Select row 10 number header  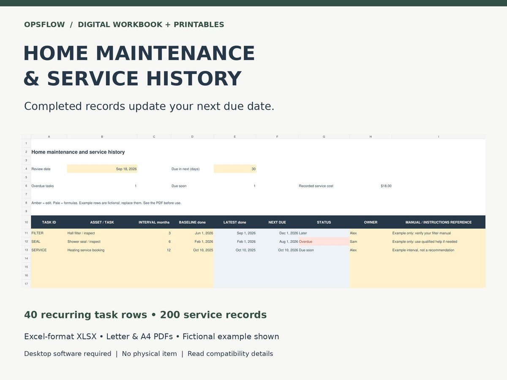click(26, 222)
